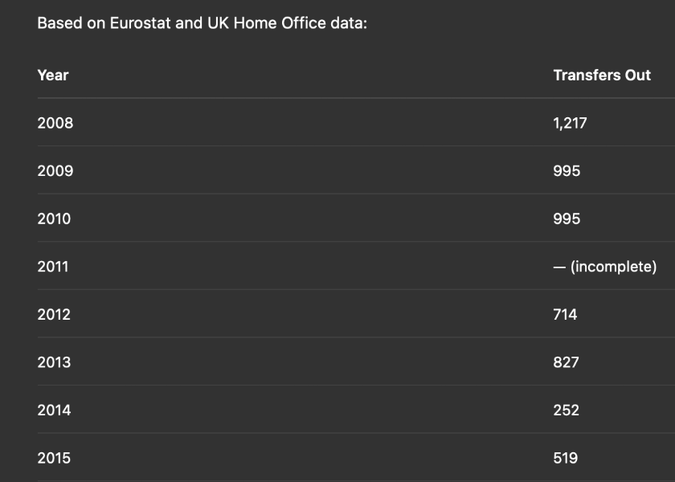Select the 2010 year cell
The width and height of the screenshot is (675, 482).
pyautogui.click(x=54, y=219)
